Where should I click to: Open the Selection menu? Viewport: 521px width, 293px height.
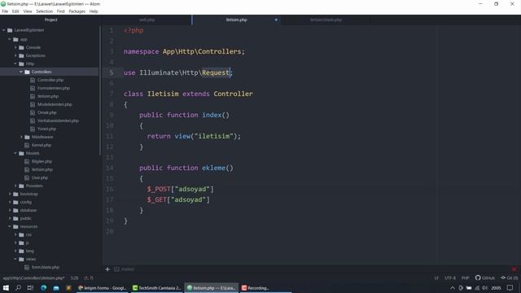[45, 11]
